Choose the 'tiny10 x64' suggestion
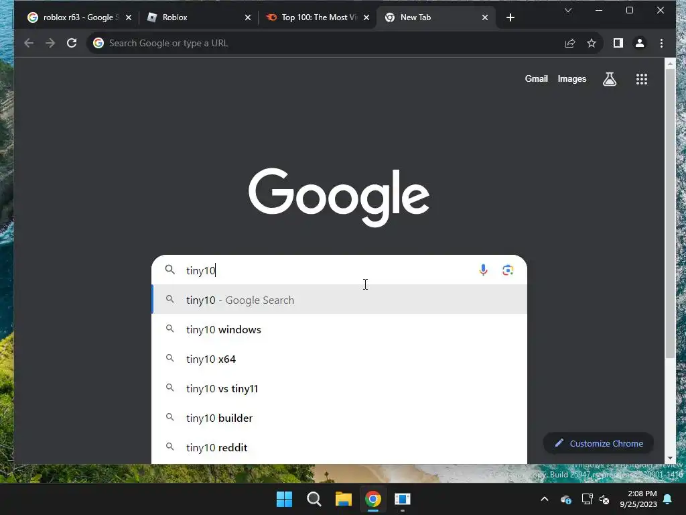 coord(340,359)
